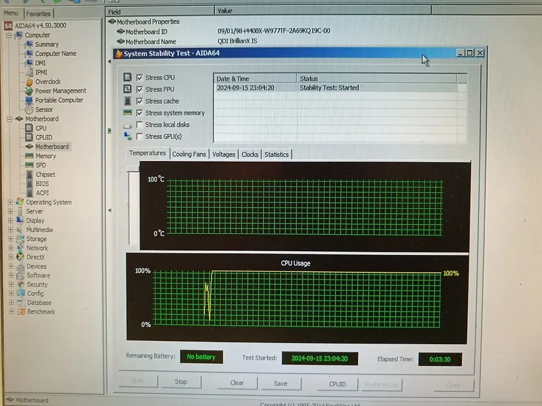Click the Motherboard Name value QDI BrillianX IS

pos(237,41)
